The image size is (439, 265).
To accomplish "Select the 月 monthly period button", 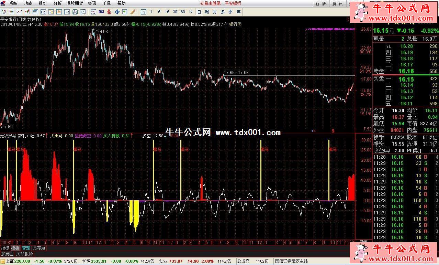I will [x=215, y=12].
